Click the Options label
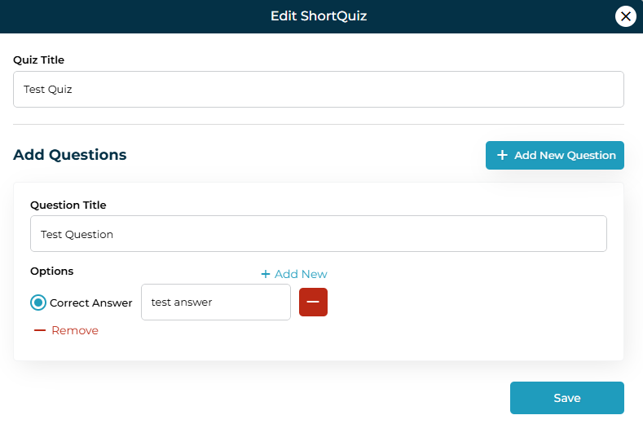Screen dimensions: 643x424 [x=51, y=271]
